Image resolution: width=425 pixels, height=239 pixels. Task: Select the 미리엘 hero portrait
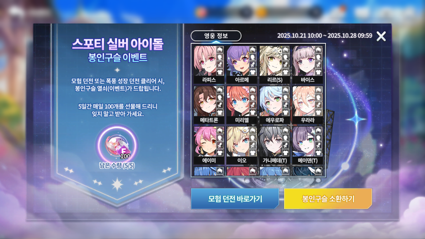click(x=242, y=105)
